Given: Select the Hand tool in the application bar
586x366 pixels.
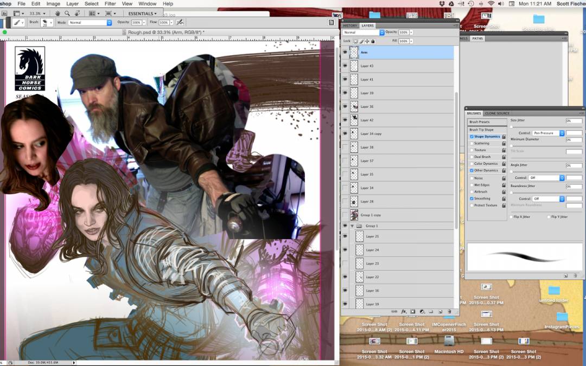Looking at the screenshot, I should click(x=58, y=13).
